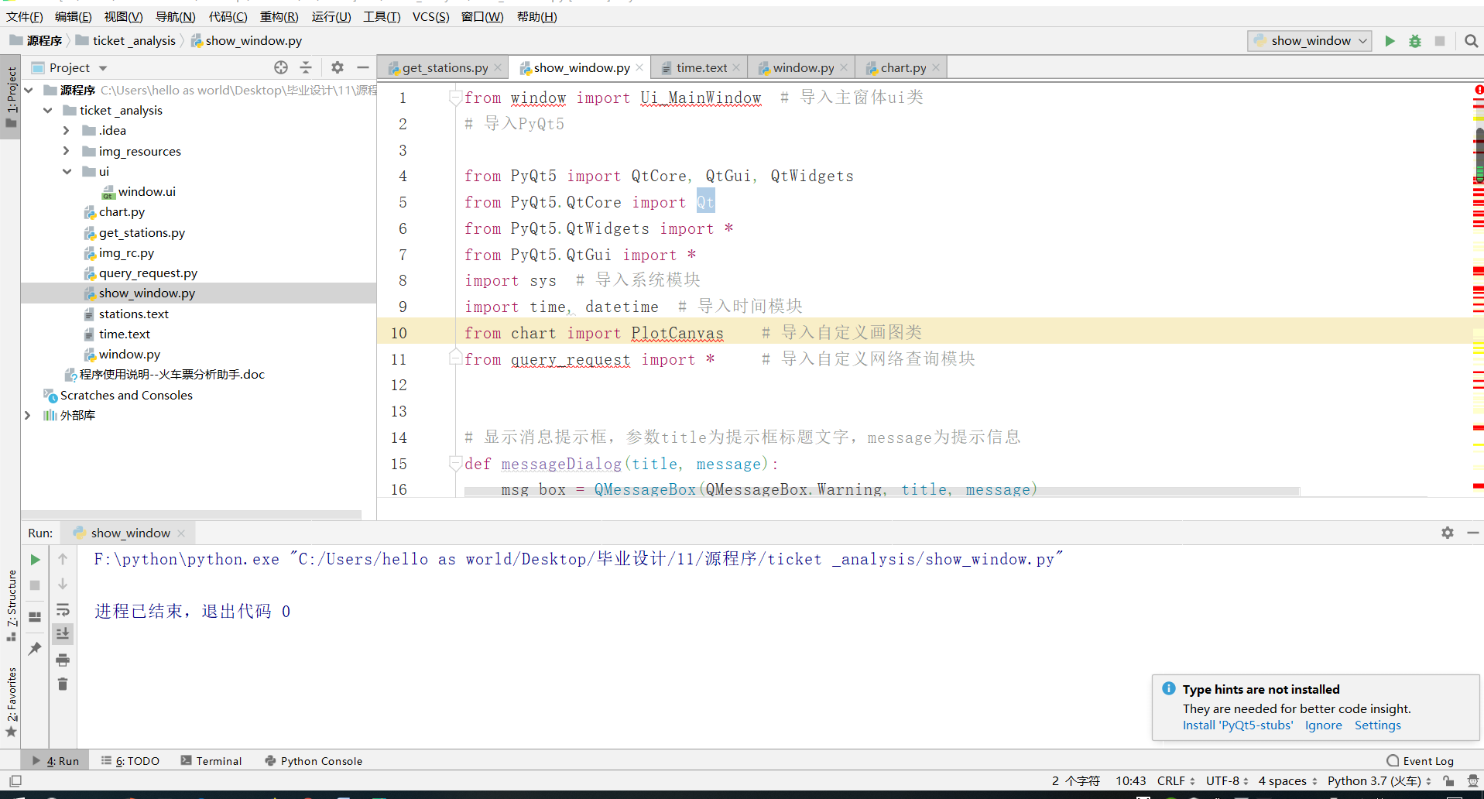Rerun show_window in Run panel
This screenshot has width=1484, height=799.
(35, 559)
